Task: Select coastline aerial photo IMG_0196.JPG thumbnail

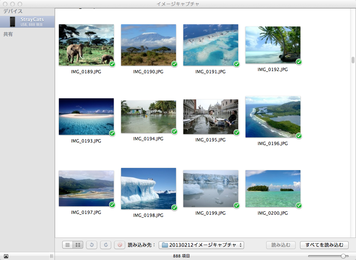Action: coord(273,117)
